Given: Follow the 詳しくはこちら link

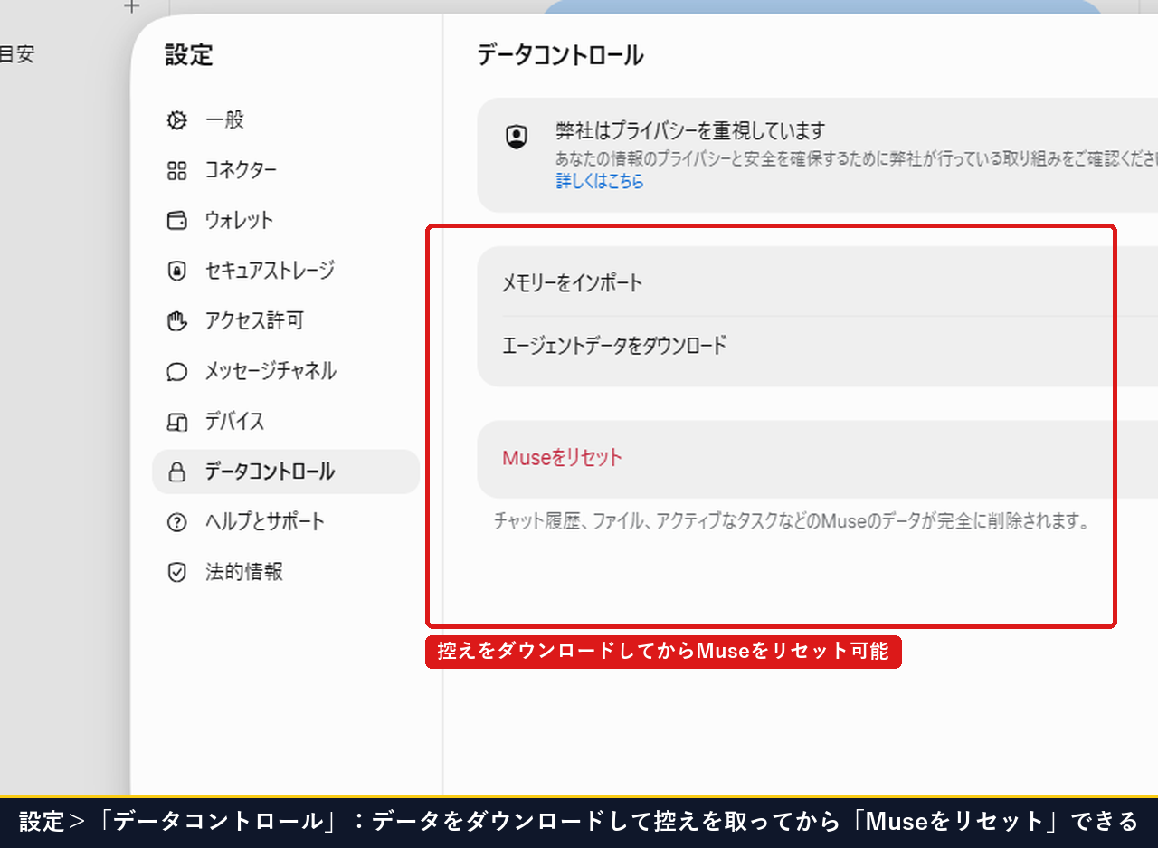Looking at the screenshot, I should [x=600, y=182].
